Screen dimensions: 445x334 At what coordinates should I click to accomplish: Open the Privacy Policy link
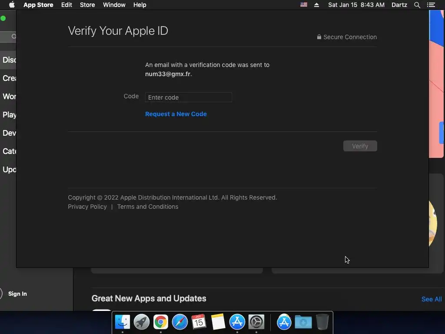(87, 207)
